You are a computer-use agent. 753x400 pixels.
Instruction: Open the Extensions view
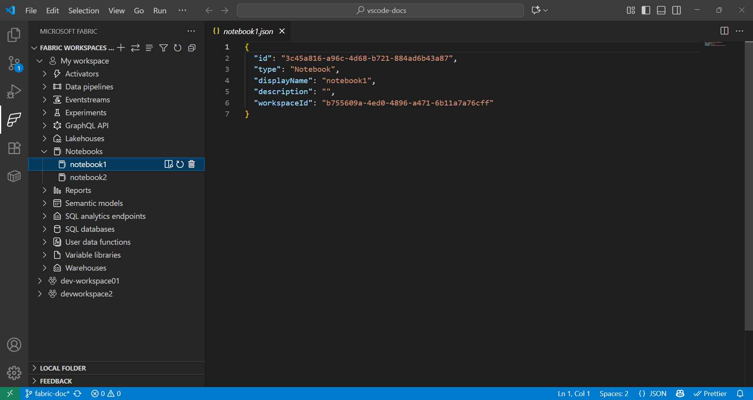point(14,148)
